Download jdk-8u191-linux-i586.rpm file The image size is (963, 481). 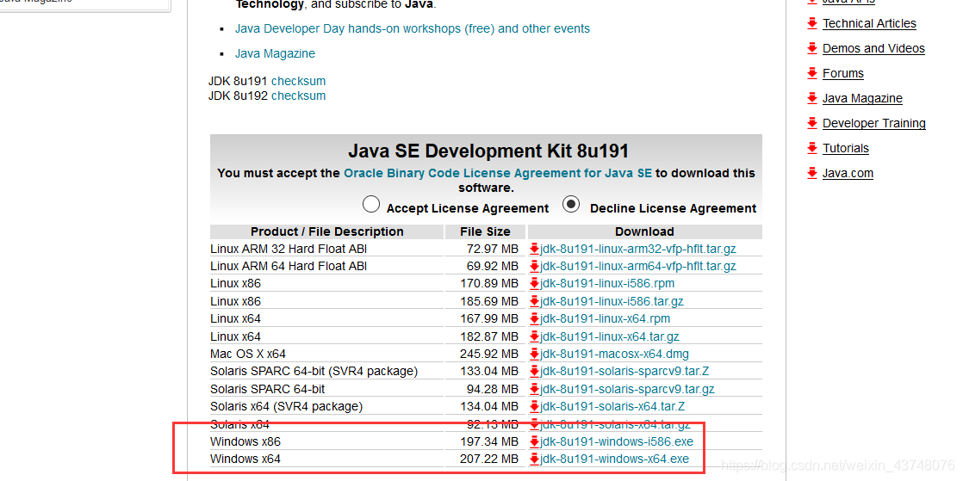pos(607,283)
